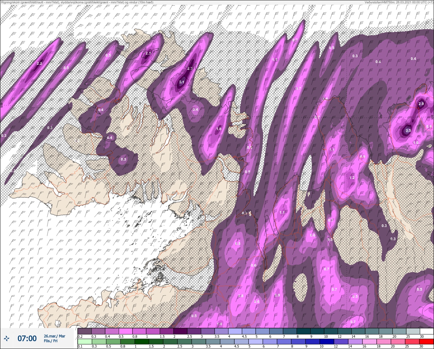Click the date text 26.mar./ Mar
Screen dimensions: 434x349
55,336
